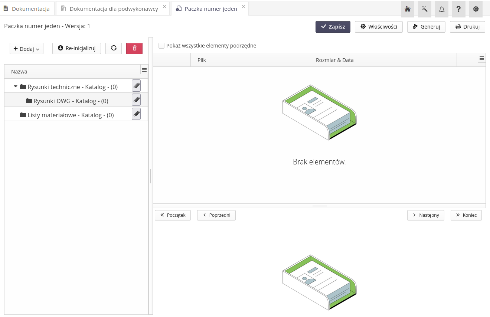Image resolution: width=490 pixels, height=317 pixels.
Task: Click the home icon in top toolbar
Action: [x=408, y=9]
